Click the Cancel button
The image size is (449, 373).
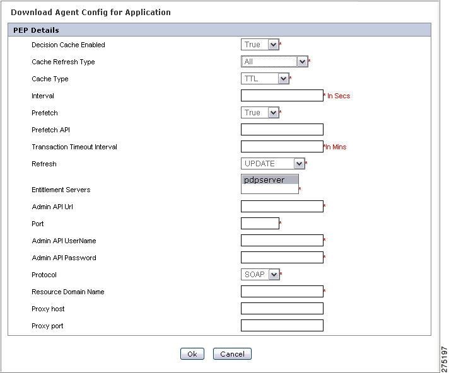coord(232,354)
